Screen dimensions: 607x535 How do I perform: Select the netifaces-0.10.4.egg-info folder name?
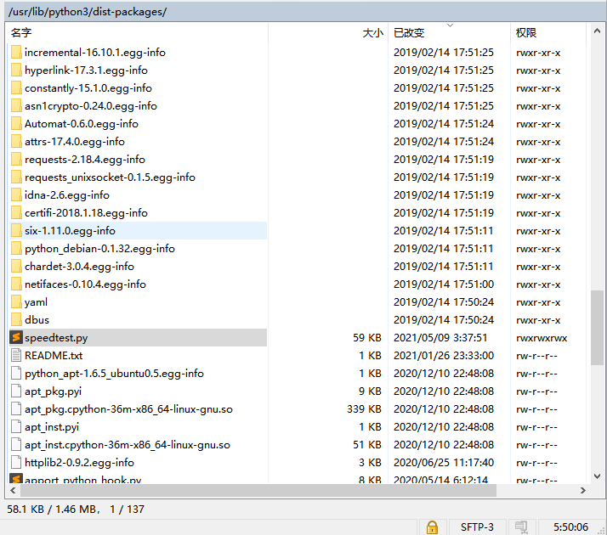85,284
